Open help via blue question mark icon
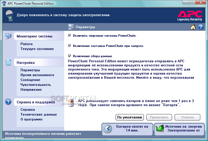Screen dimensions: 208x141 [x=201, y=27]
